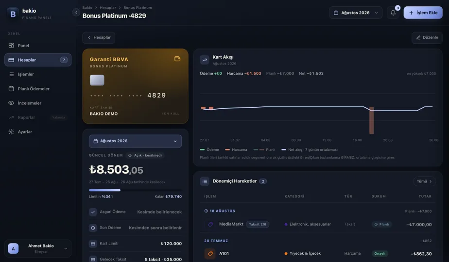Click the Onaylı status badge
Image resolution: width=449 pixels, height=262 pixels.
pos(380,254)
